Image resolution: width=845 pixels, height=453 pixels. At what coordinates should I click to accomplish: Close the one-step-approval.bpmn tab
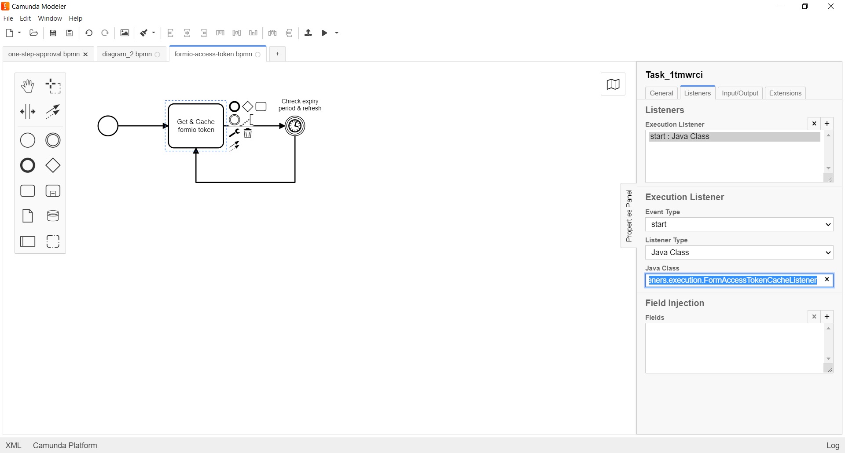click(x=86, y=54)
